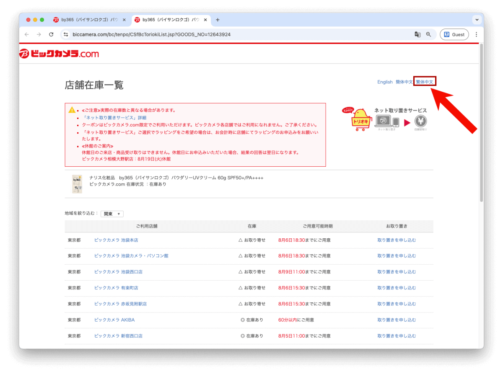Viewport: 503px width, 374px height.
Task: Open the ビックカメラ 池袋本店 store link
Action: 116,240
